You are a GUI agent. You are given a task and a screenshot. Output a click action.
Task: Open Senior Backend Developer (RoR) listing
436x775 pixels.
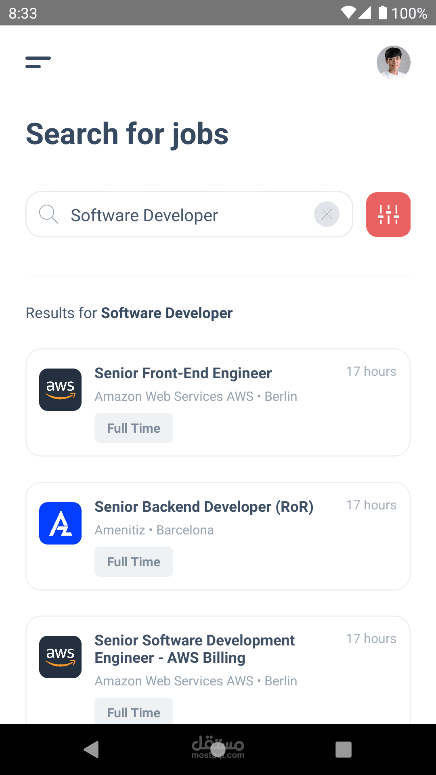[204, 507]
